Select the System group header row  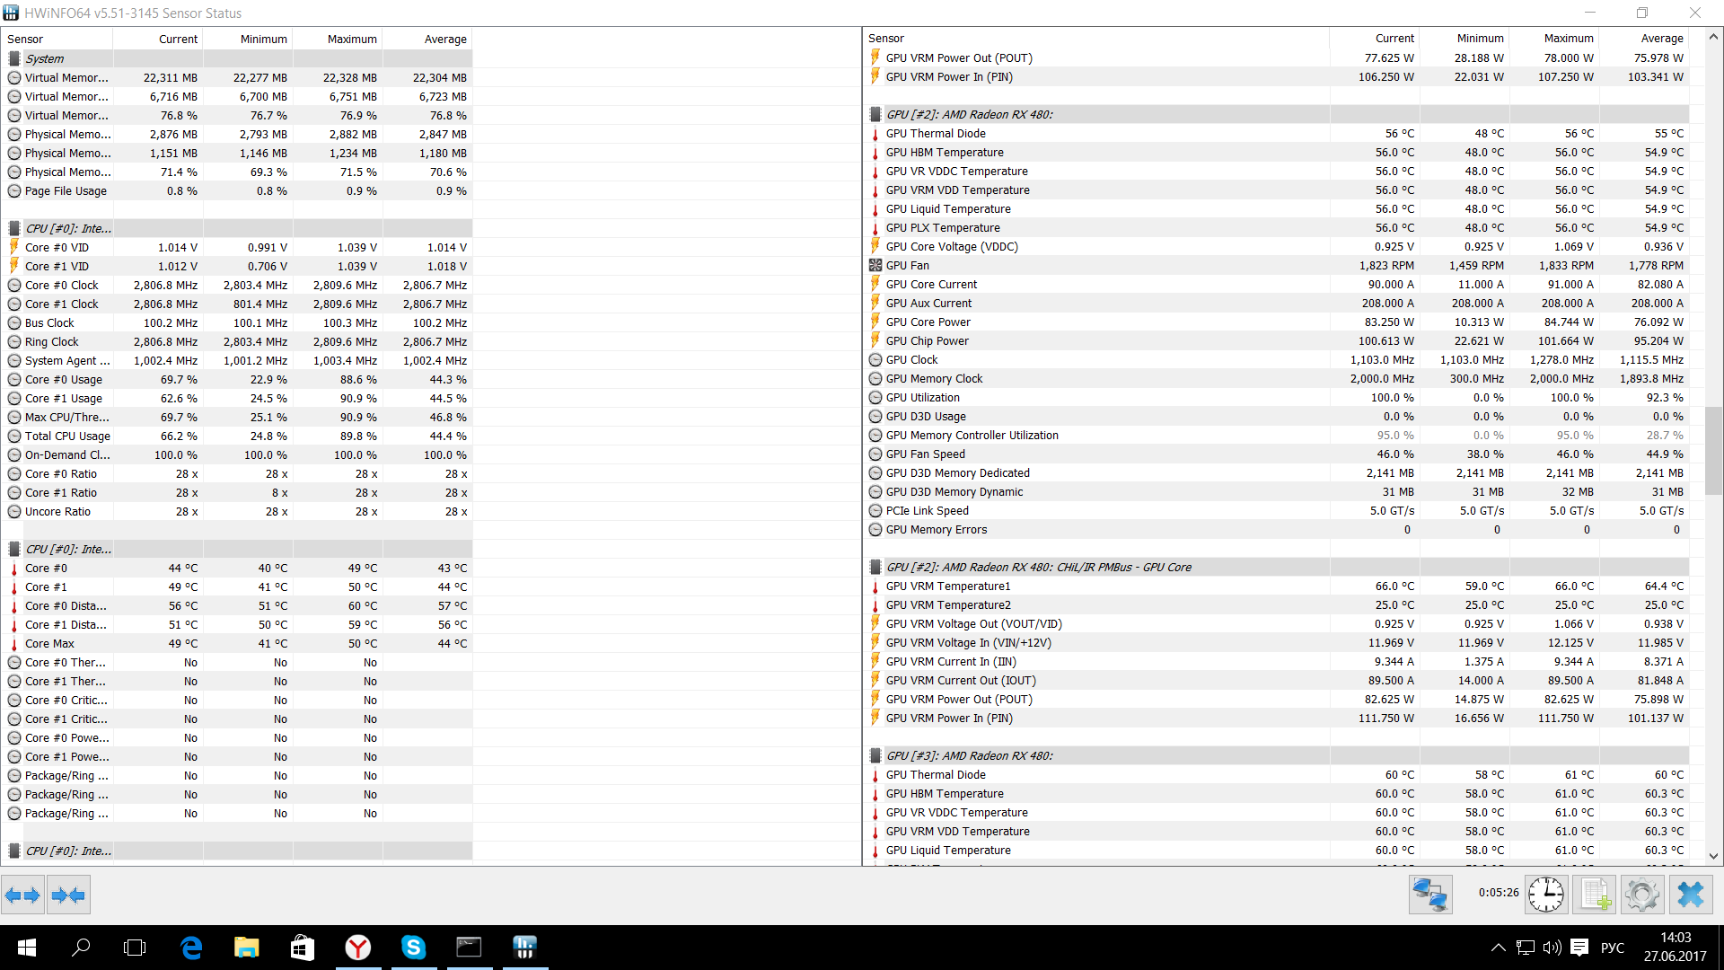237,58
